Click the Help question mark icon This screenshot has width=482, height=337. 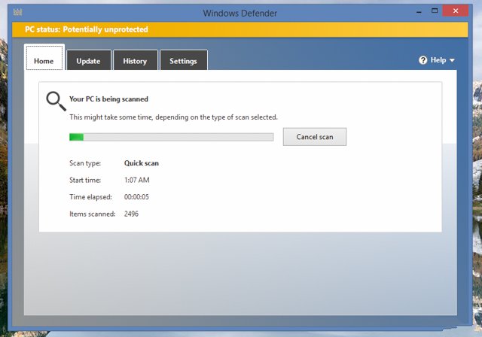coord(423,60)
